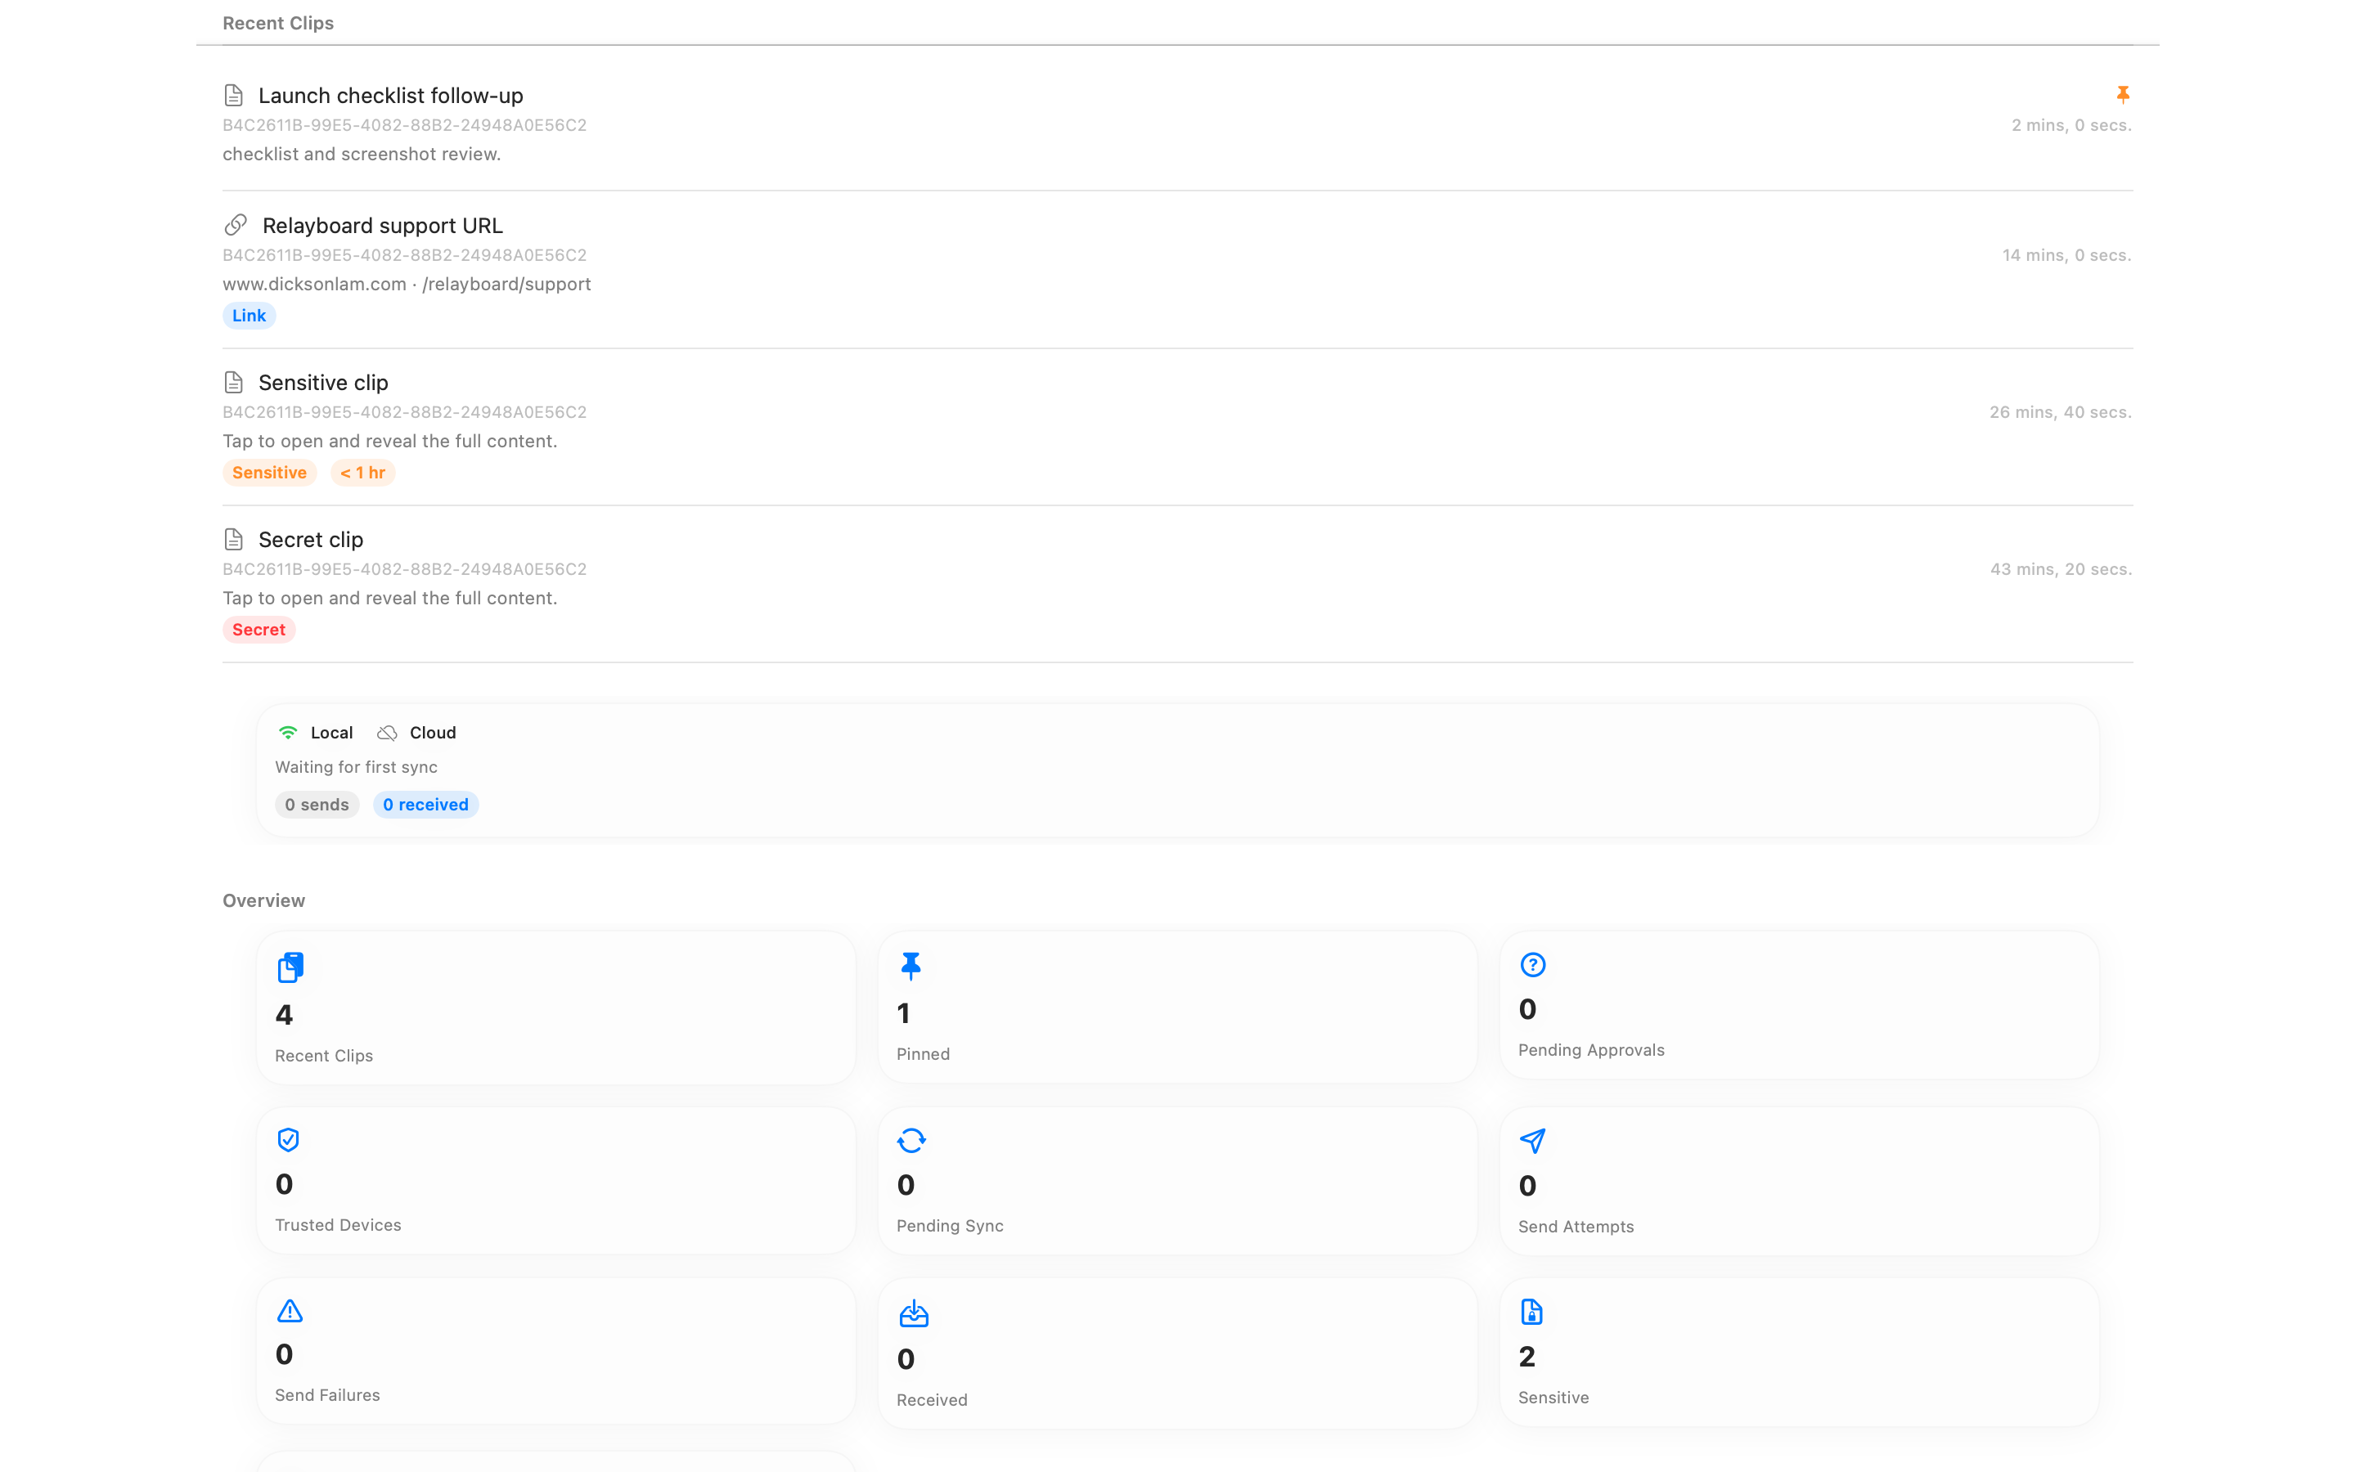The height and width of the screenshot is (1472, 2356).
Task: Click the Sensitive locked document icon
Action: pos(1531,1313)
